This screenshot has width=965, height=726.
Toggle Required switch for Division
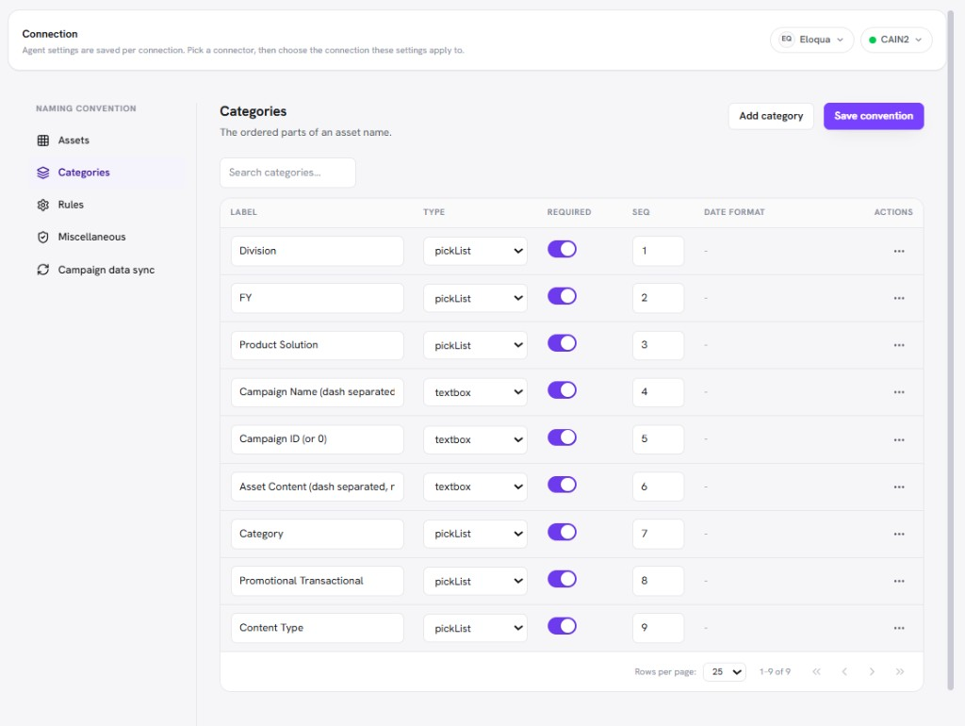tap(562, 250)
